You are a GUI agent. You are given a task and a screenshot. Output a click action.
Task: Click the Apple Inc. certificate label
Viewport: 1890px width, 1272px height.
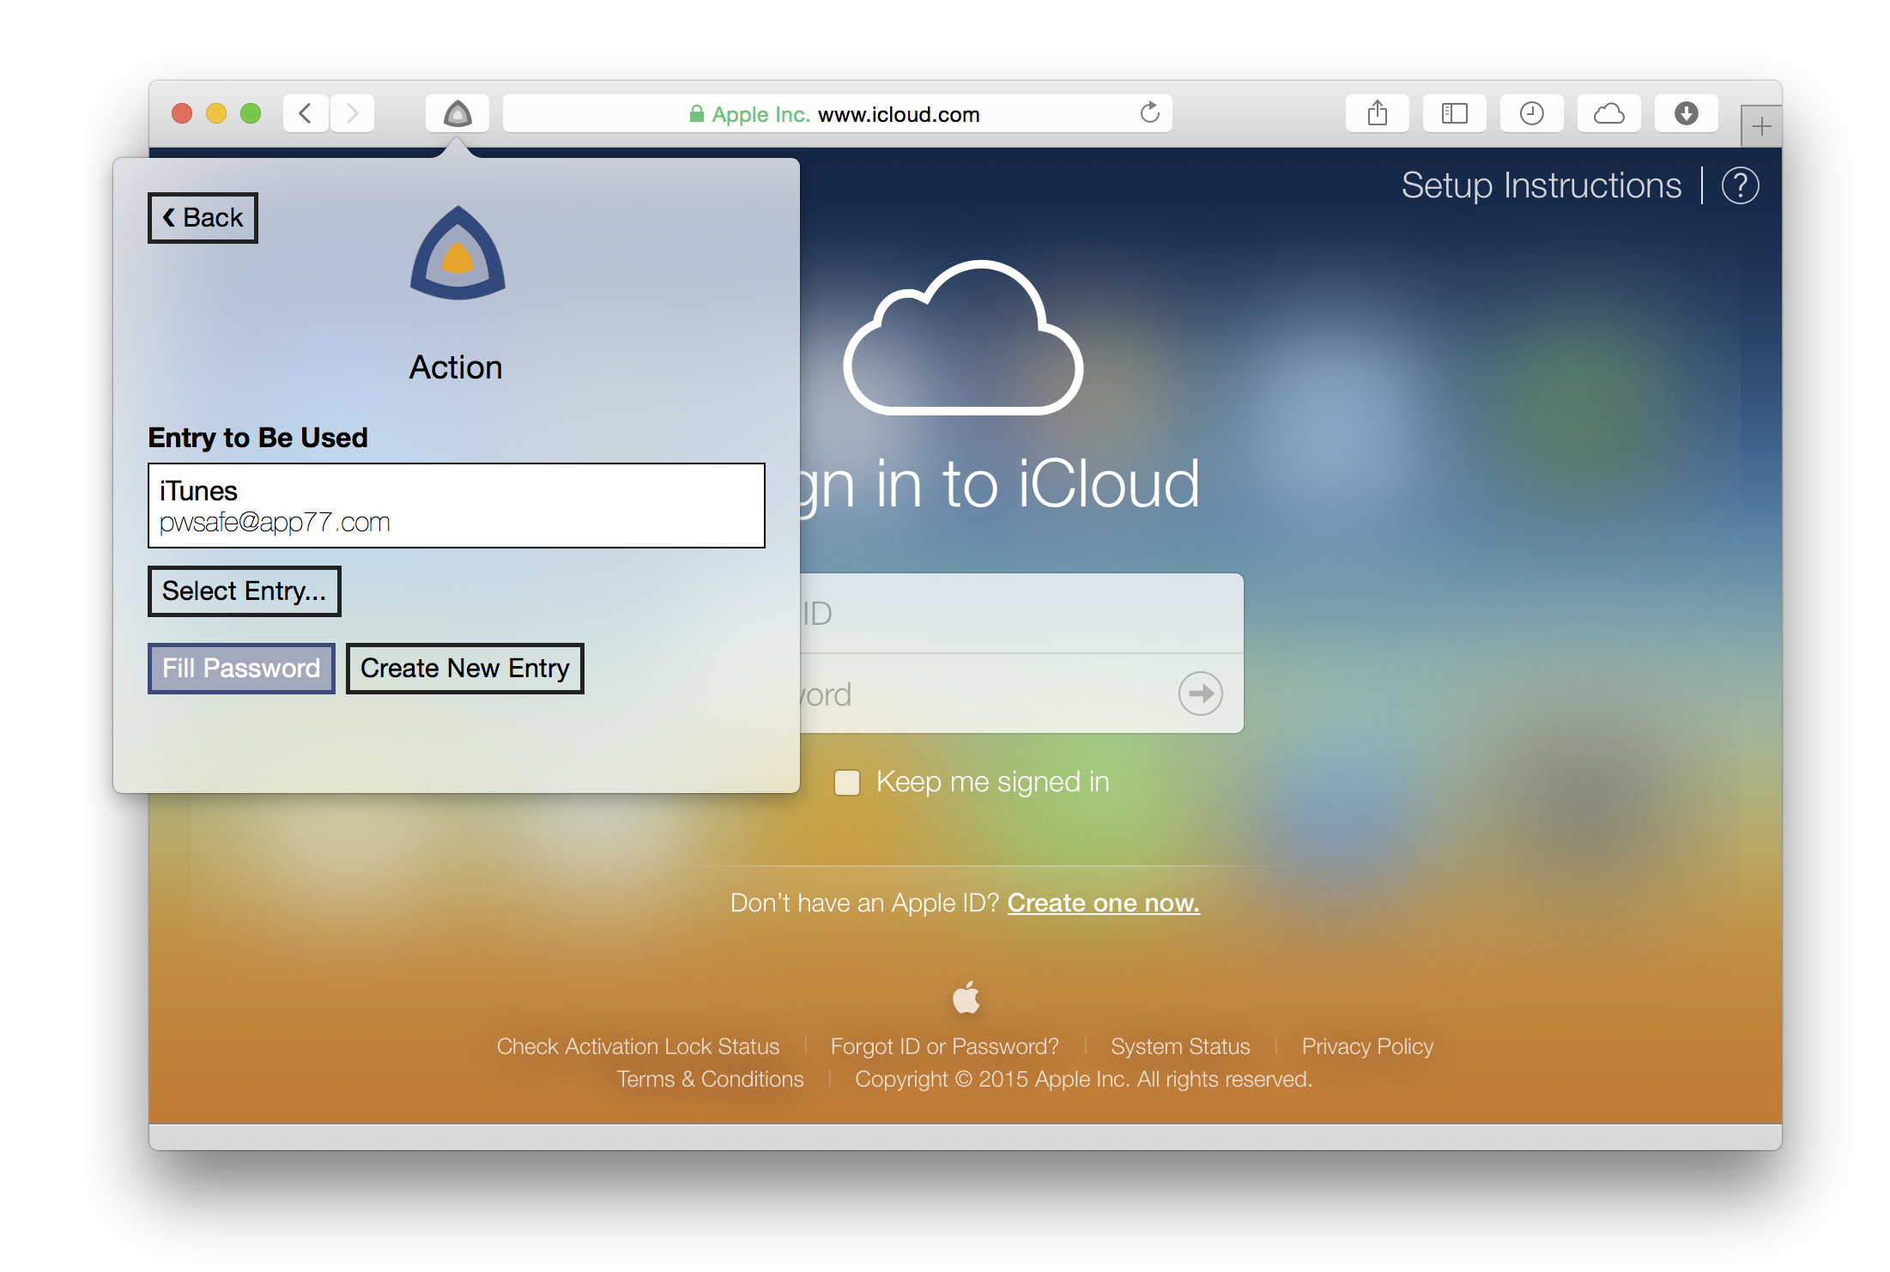pos(761,114)
